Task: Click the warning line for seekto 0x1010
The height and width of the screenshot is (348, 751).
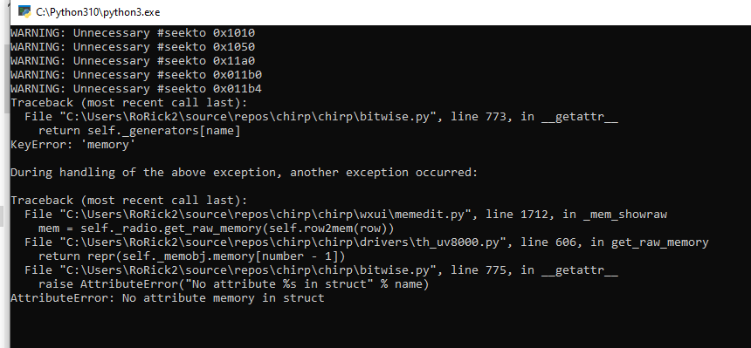Action: 133,33
